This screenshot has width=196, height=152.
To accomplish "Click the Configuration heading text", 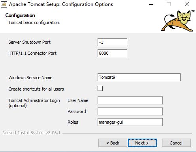I will tap(20, 15).
